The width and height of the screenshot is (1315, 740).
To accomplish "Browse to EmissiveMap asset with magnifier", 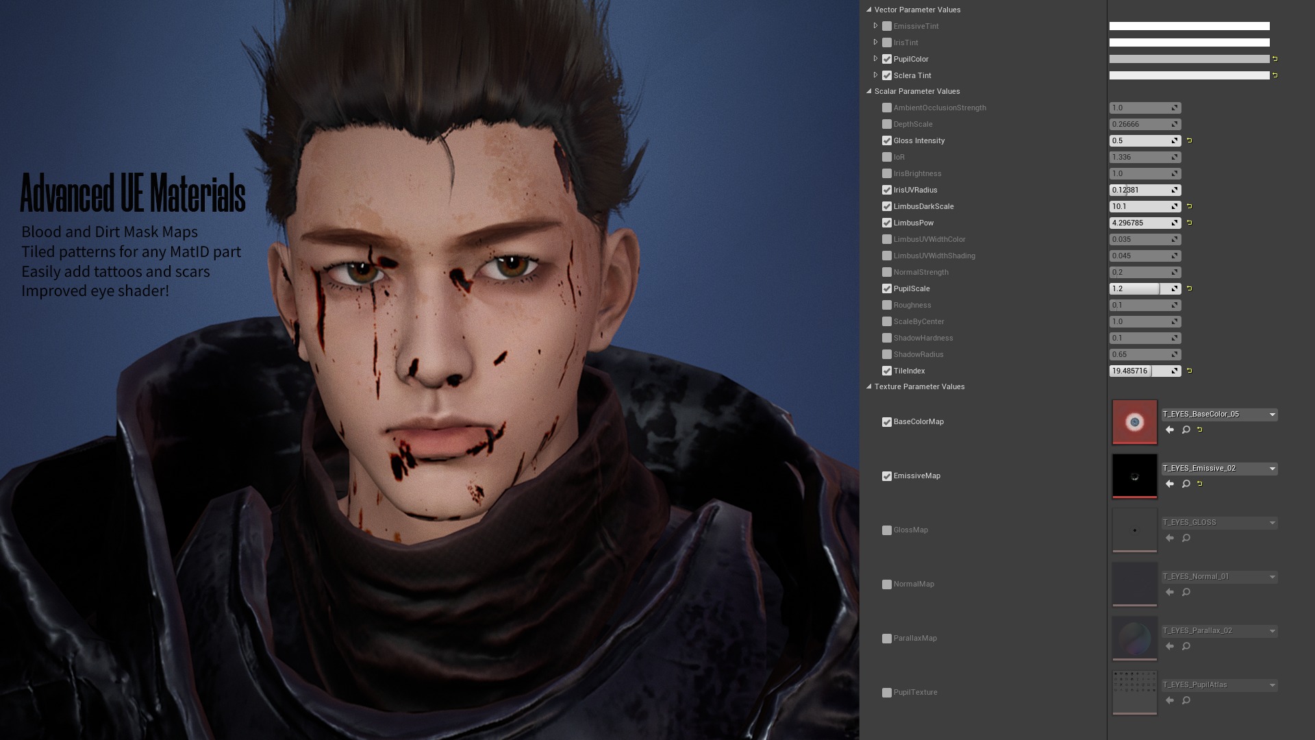I will pos(1186,484).
